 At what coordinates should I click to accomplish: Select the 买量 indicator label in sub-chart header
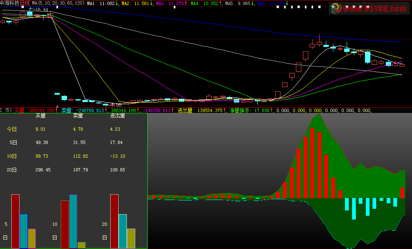click(x=20, y=110)
